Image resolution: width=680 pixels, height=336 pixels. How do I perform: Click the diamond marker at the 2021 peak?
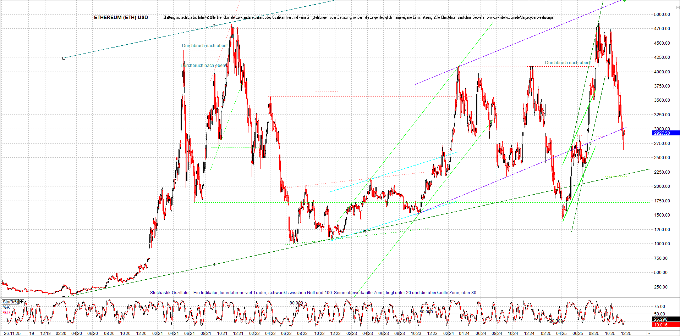click(x=214, y=25)
